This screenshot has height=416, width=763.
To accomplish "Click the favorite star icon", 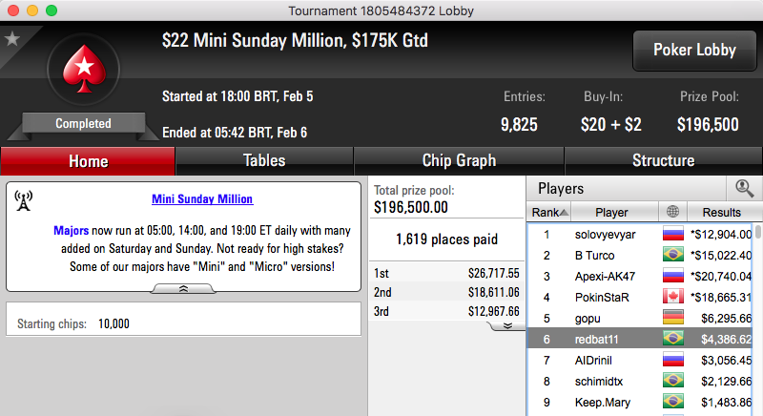I will [x=12, y=38].
